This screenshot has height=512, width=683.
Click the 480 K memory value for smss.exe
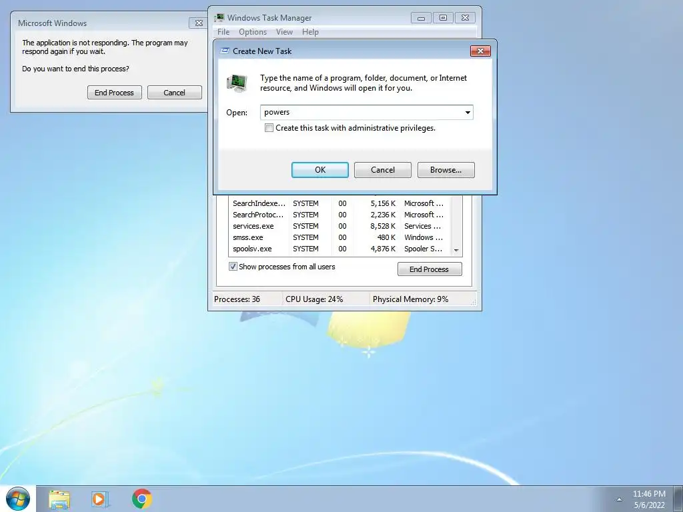click(x=386, y=237)
